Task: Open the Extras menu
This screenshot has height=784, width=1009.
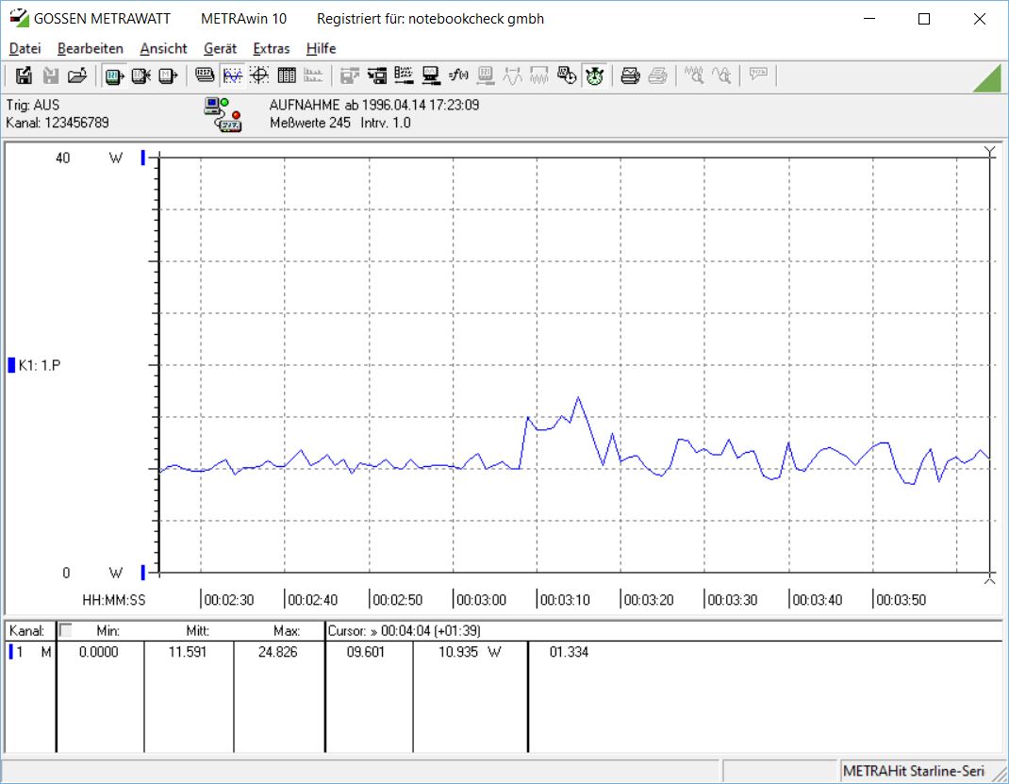Action: click(x=272, y=48)
